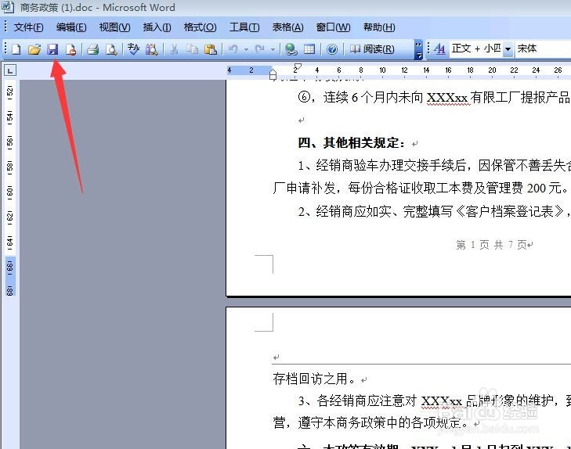This screenshot has width=571, height=449.
Task: Save the document with floppy disk icon
Action: (52, 49)
